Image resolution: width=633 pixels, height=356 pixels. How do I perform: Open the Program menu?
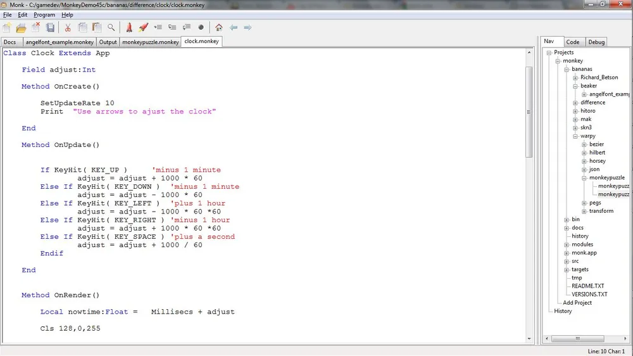pyautogui.click(x=44, y=15)
